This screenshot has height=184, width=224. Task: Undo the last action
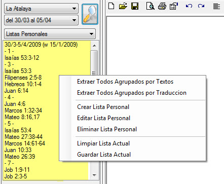[x=189, y=6]
